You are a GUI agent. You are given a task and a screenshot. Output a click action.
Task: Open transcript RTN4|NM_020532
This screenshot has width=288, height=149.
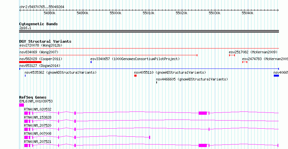click(38, 109)
